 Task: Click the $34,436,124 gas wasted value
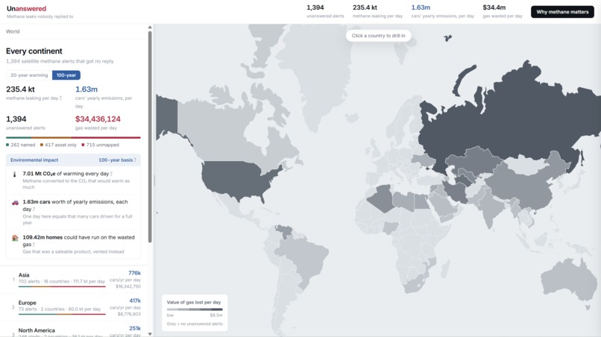click(x=98, y=119)
